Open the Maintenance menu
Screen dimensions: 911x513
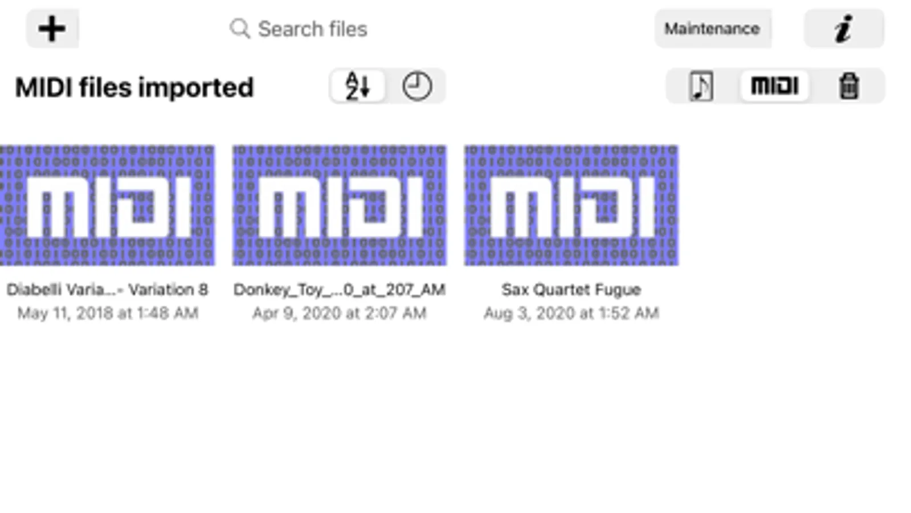pos(712,28)
